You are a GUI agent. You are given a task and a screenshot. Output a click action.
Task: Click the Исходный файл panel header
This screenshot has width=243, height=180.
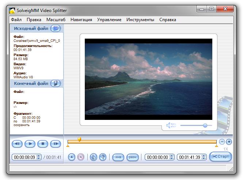[37, 28]
